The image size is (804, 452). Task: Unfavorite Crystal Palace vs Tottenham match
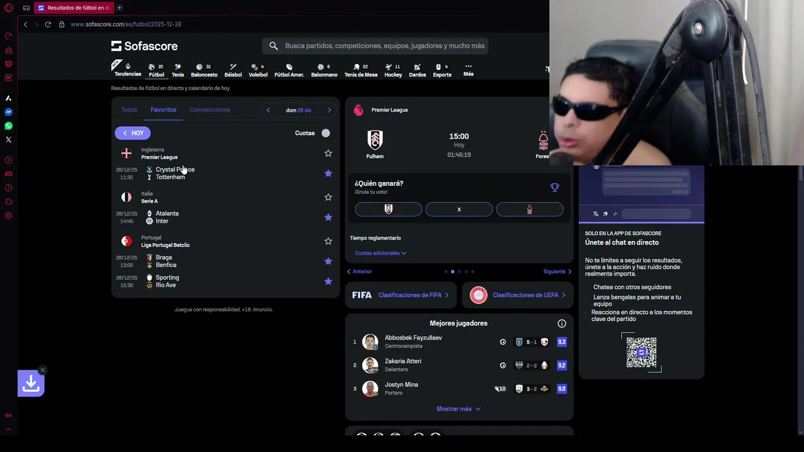click(x=328, y=173)
